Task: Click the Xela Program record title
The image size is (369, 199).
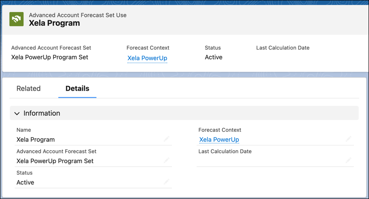Action: coord(54,23)
